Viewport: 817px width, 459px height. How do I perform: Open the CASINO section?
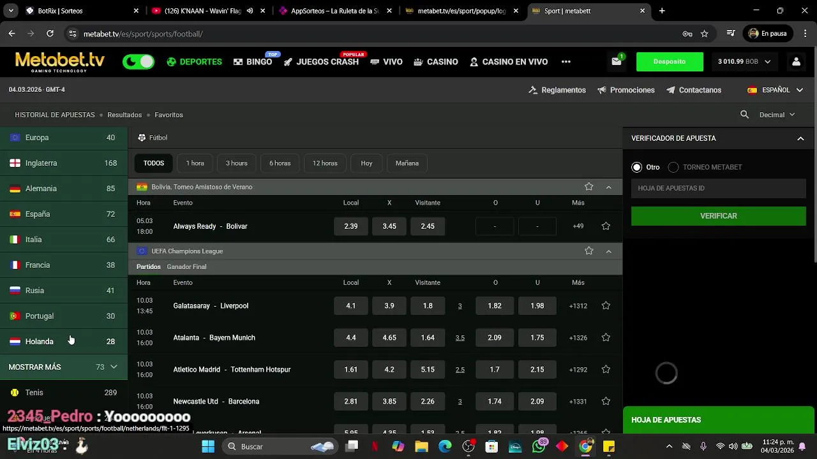tap(436, 62)
